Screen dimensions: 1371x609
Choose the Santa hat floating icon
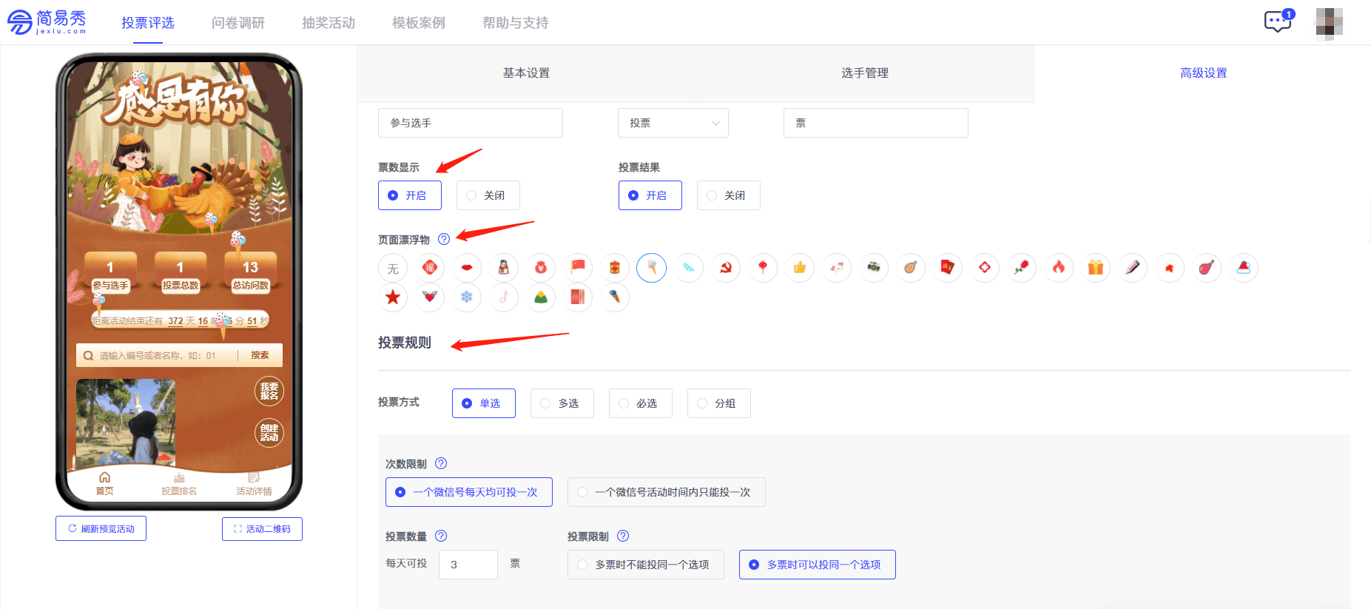point(1244,268)
